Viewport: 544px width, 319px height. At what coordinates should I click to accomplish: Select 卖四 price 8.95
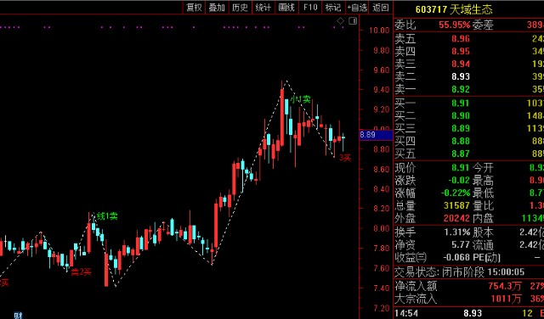pos(461,51)
